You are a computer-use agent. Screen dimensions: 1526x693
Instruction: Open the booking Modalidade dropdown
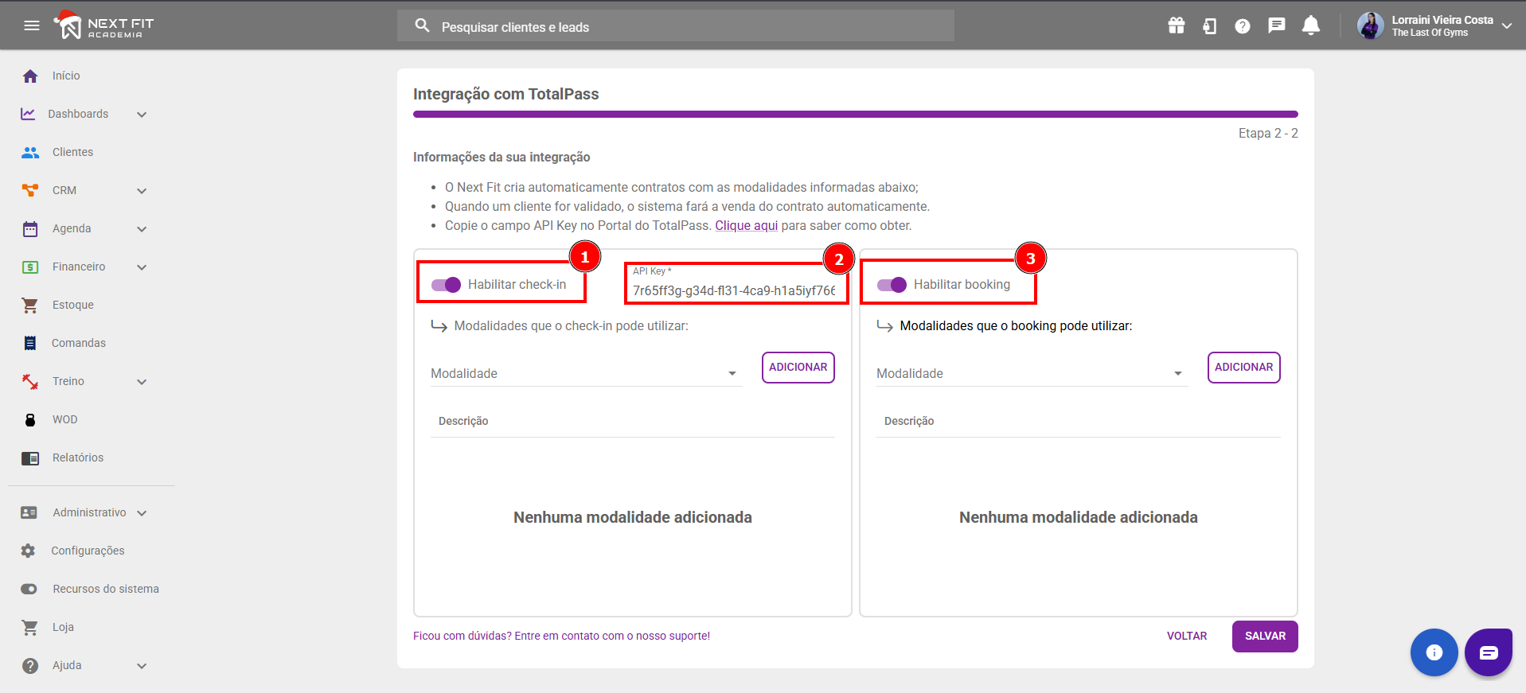pos(1032,373)
